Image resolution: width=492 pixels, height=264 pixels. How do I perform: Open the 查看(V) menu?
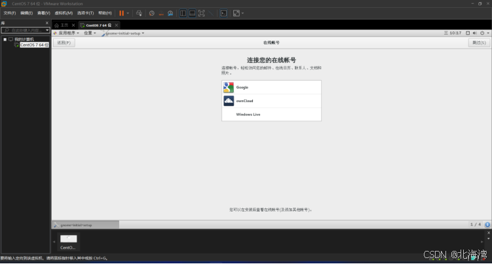(x=44, y=13)
